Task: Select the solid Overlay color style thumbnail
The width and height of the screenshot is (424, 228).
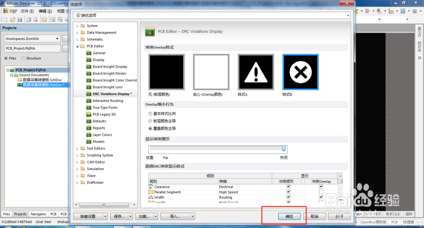Action: [211, 72]
